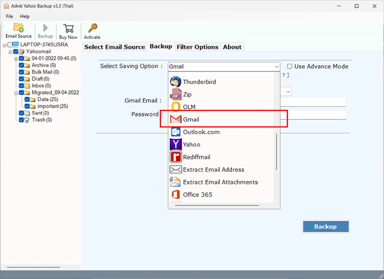The image size is (384, 279).
Task: Open the Buy Now cart icon
Action: [x=68, y=28]
